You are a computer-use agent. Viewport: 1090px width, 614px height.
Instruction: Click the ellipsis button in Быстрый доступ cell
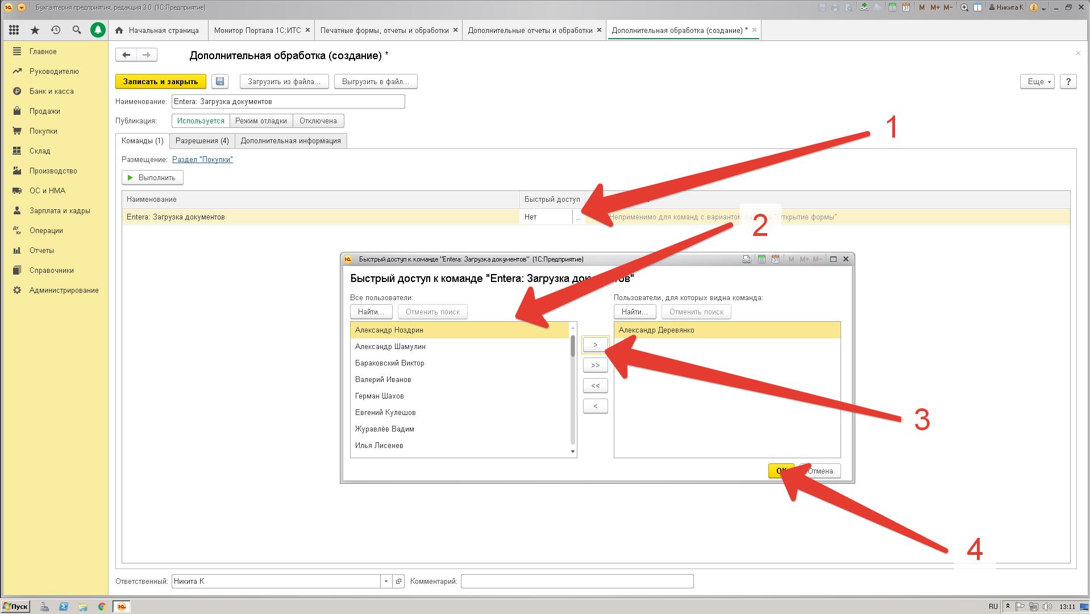[x=579, y=217]
